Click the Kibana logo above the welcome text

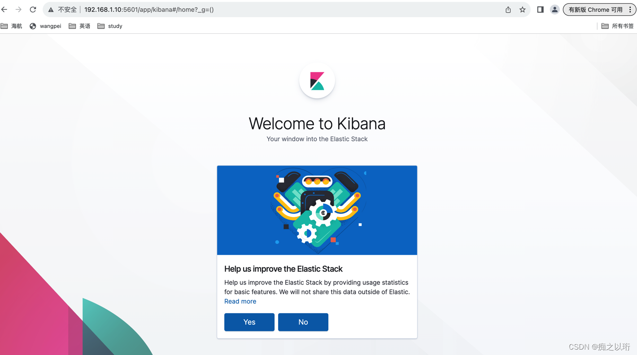[x=317, y=81]
